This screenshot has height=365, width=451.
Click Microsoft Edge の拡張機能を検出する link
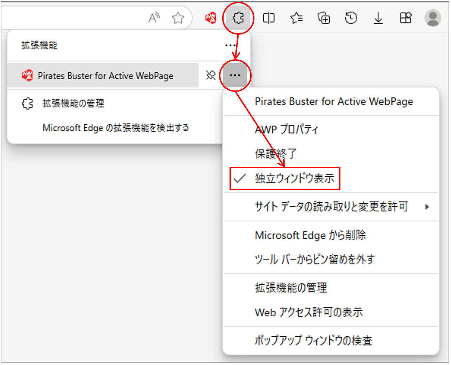click(x=115, y=128)
